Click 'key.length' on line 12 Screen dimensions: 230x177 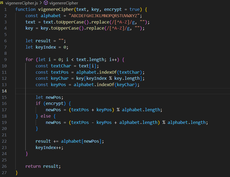127,78
